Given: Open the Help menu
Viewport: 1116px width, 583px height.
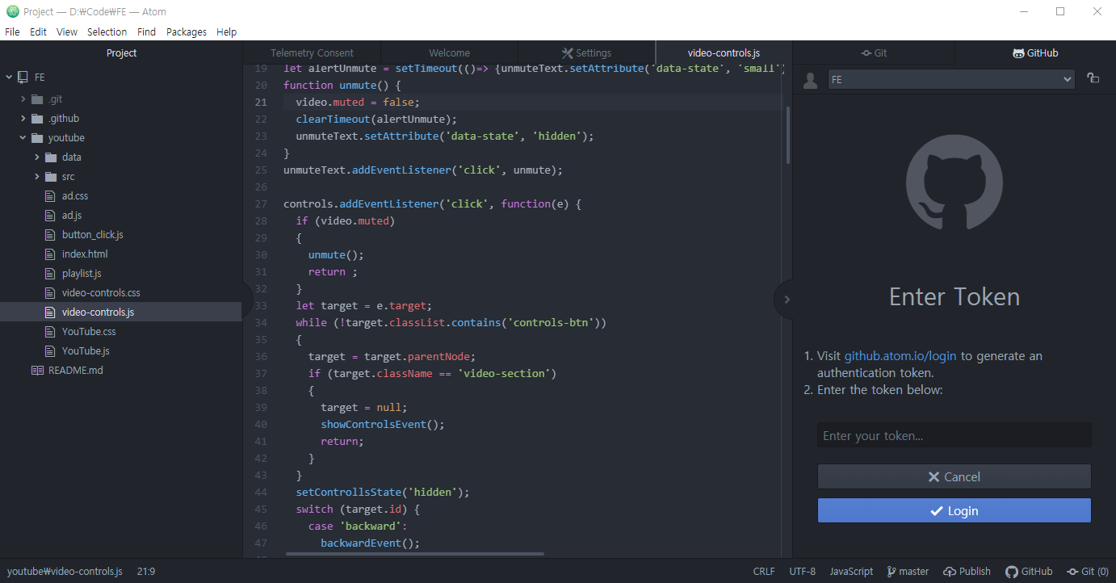Looking at the screenshot, I should click(227, 32).
